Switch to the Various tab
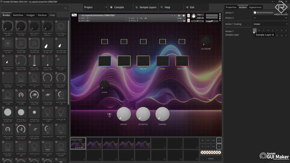Screen dimensions: 290x163 click(x=42, y=15)
